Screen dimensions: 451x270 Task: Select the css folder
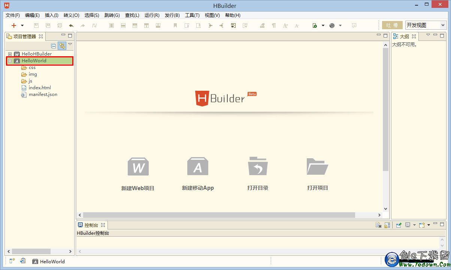(x=32, y=67)
